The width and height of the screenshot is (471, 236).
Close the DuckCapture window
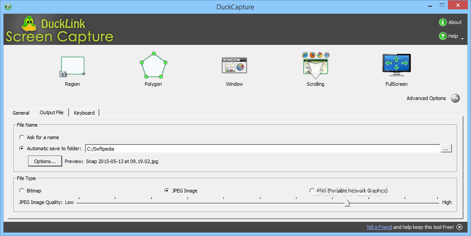458,5
